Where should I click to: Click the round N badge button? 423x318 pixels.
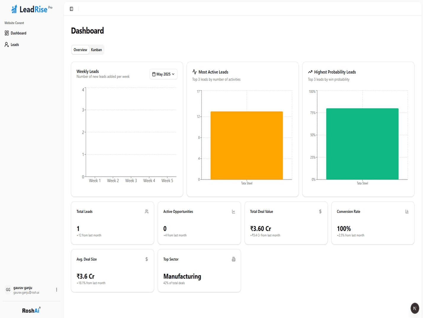pyautogui.click(x=415, y=308)
